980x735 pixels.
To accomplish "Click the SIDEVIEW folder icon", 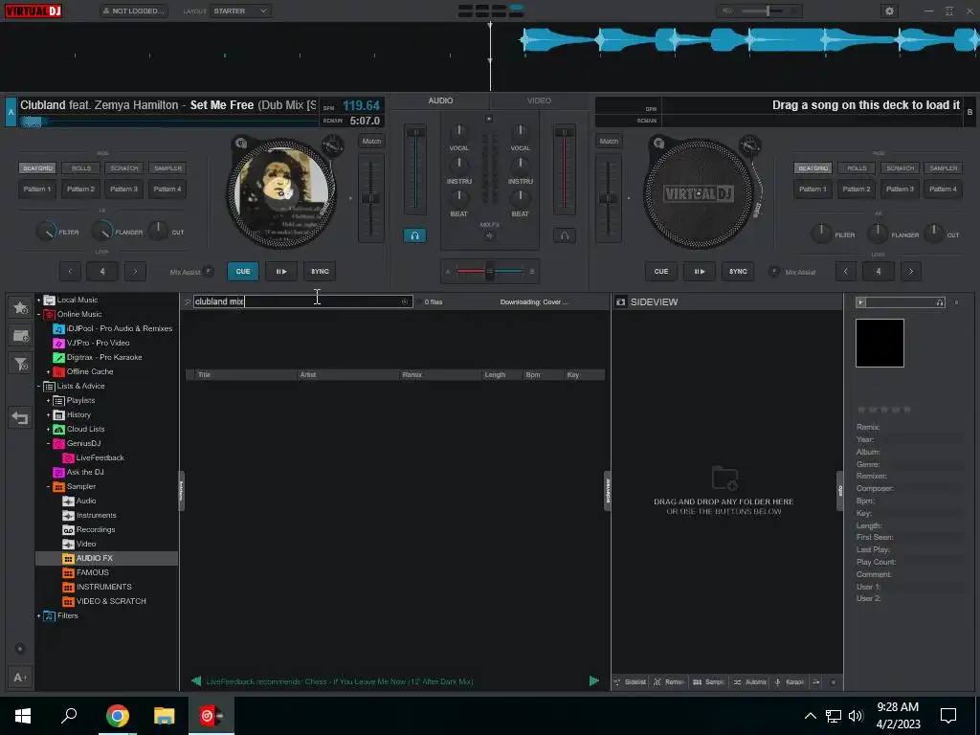I will pyautogui.click(x=620, y=301).
